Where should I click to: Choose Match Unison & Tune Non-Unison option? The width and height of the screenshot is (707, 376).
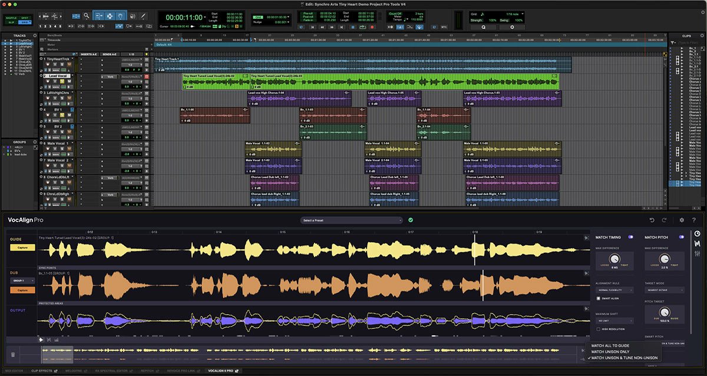point(622,358)
